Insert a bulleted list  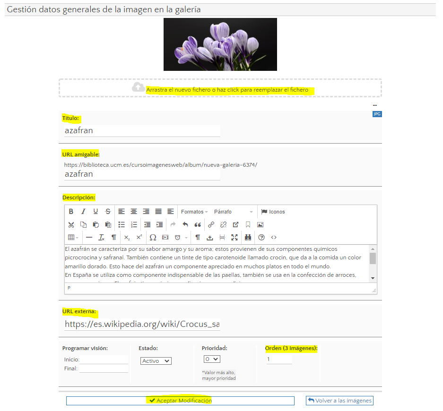(122, 225)
